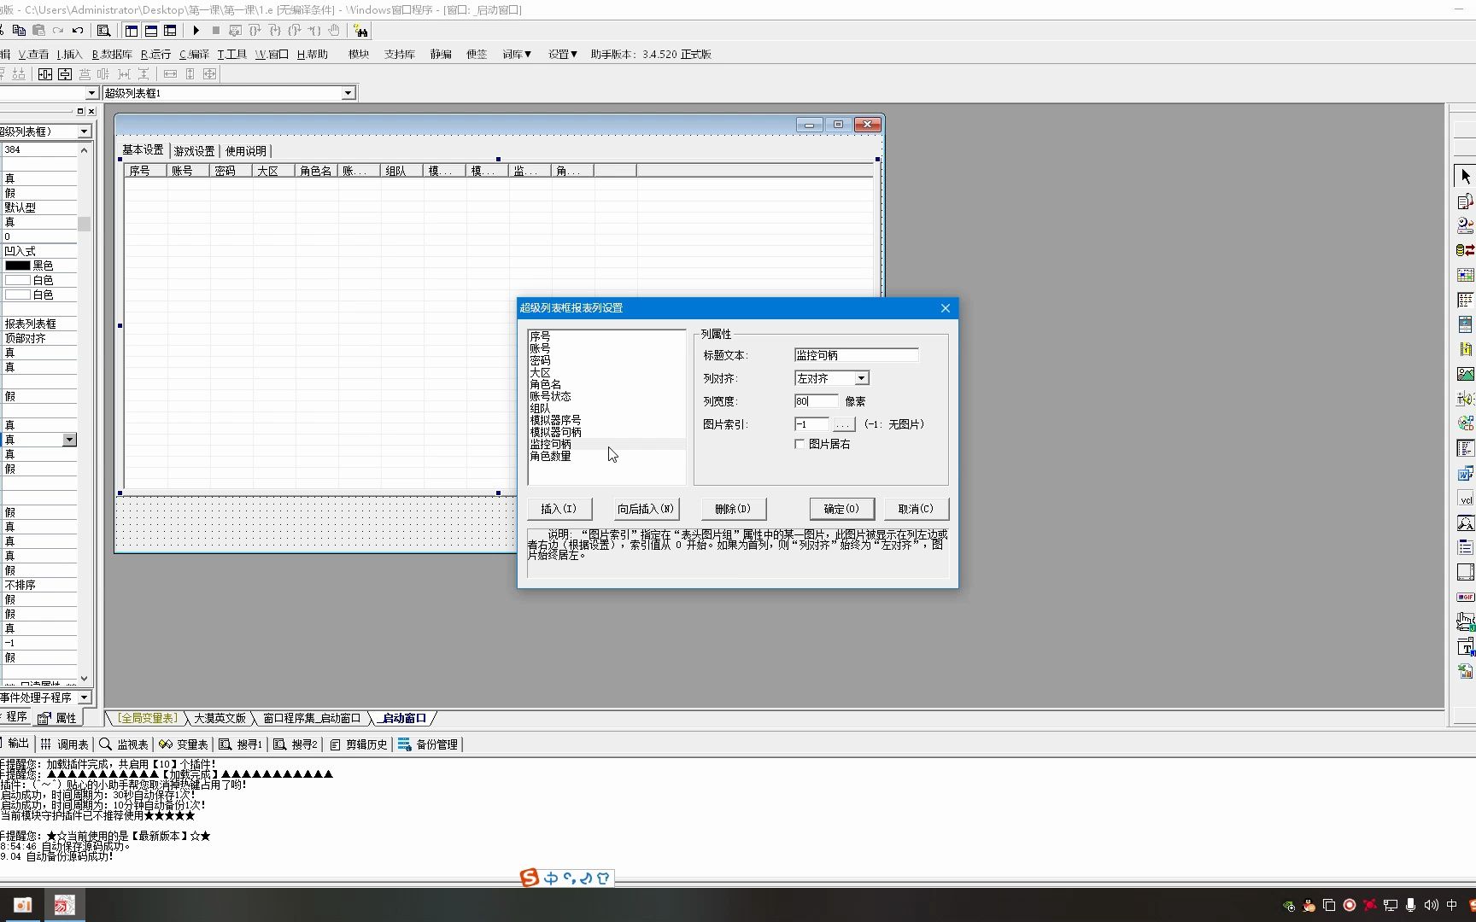This screenshot has height=922, width=1476.
Task: Check the 图片居右 checkbox
Action: [x=799, y=444]
